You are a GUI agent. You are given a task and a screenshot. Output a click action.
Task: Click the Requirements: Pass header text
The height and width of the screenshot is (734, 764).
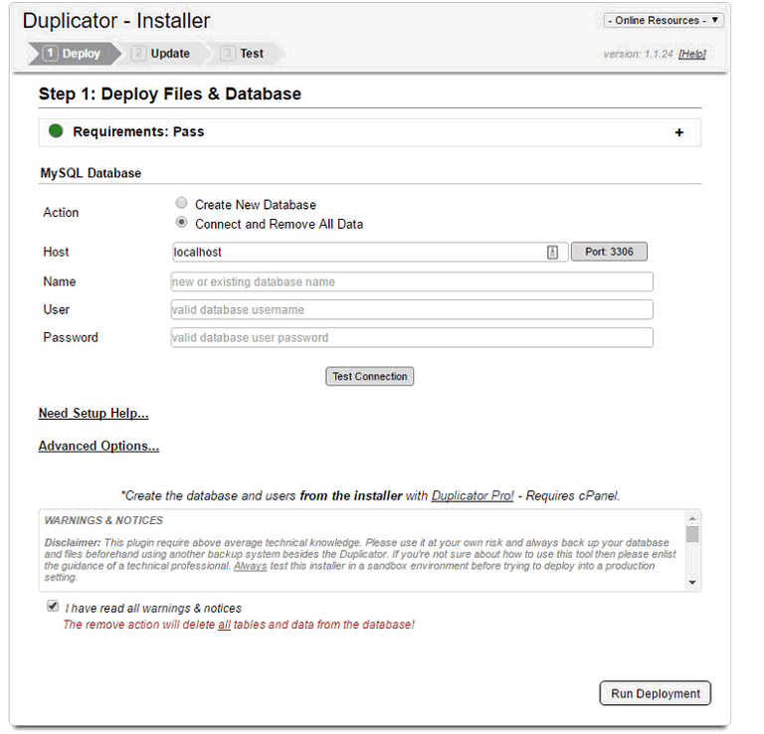tap(138, 132)
